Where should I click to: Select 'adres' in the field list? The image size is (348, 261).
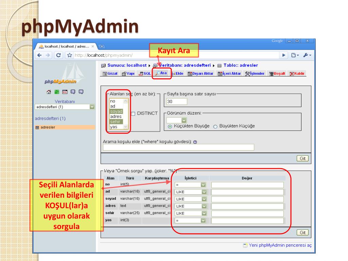point(116,117)
